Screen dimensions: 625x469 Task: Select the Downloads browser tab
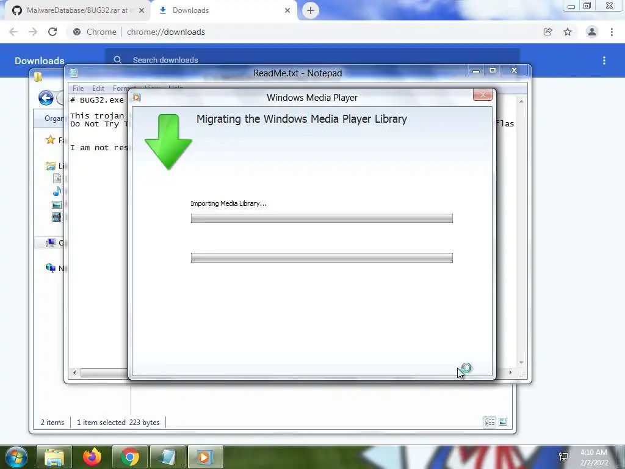[223, 10]
